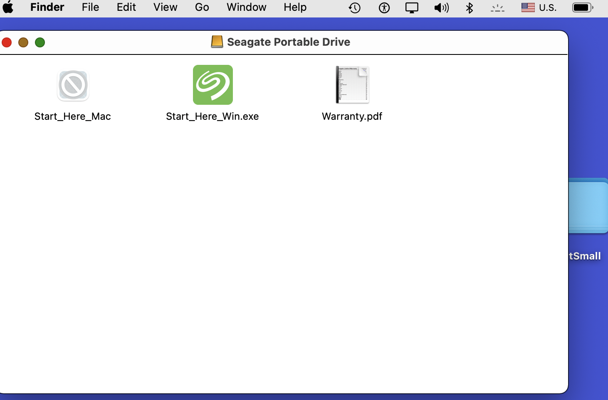Open keyboard brightness menu bar icon

(x=497, y=7)
